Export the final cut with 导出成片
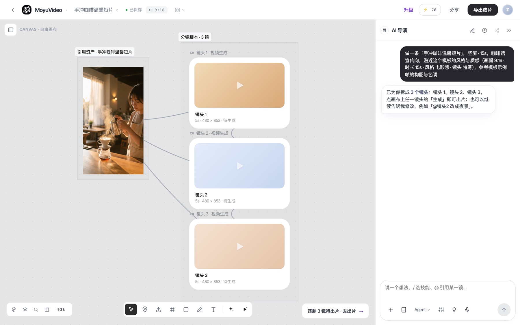This screenshot has height=325, width=520. coord(482,10)
